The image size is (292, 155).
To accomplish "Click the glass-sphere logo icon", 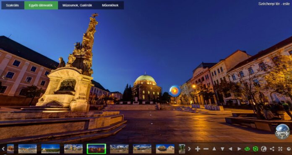I will [282, 132].
